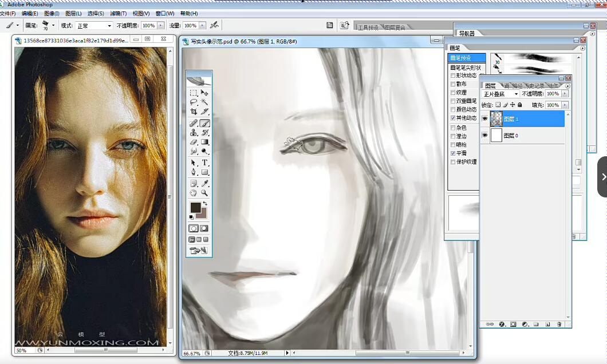Select the Brush tool in the toolbox
The height and width of the screenshot is (364, 607).
204,123
